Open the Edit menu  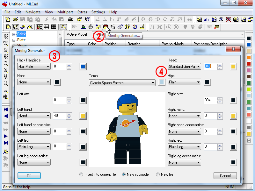pyautogui.click(x=18, y=12)
